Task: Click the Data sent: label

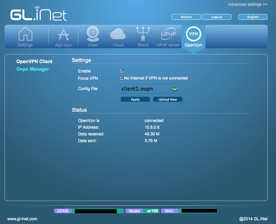Action: pyautogui.click(x=87, y=141)
